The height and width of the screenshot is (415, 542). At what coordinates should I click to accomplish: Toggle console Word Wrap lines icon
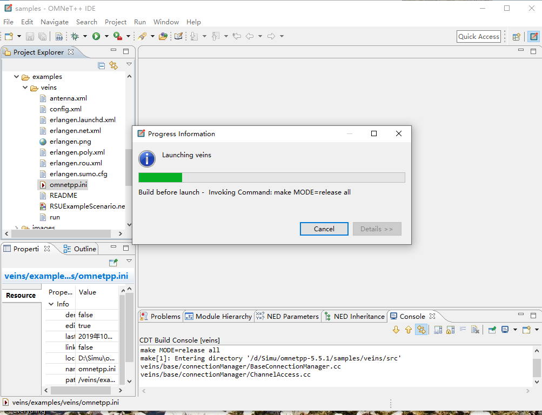[463, 330]
